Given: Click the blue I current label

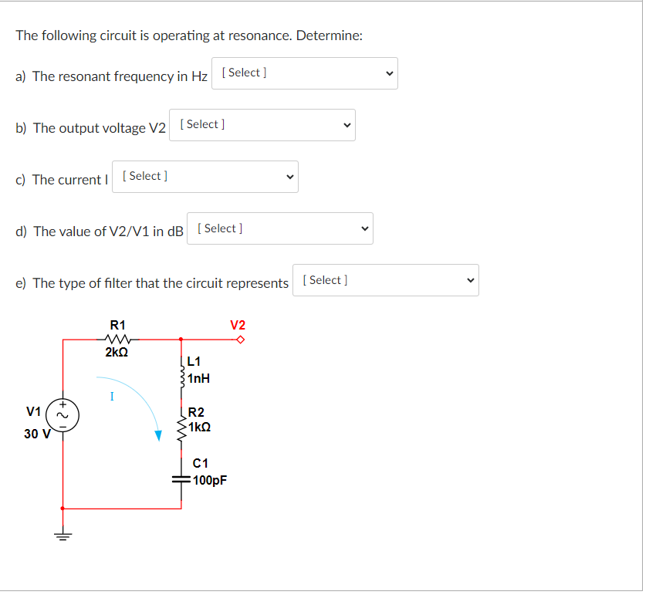Looking at the screenshot, I should (112, 395).
